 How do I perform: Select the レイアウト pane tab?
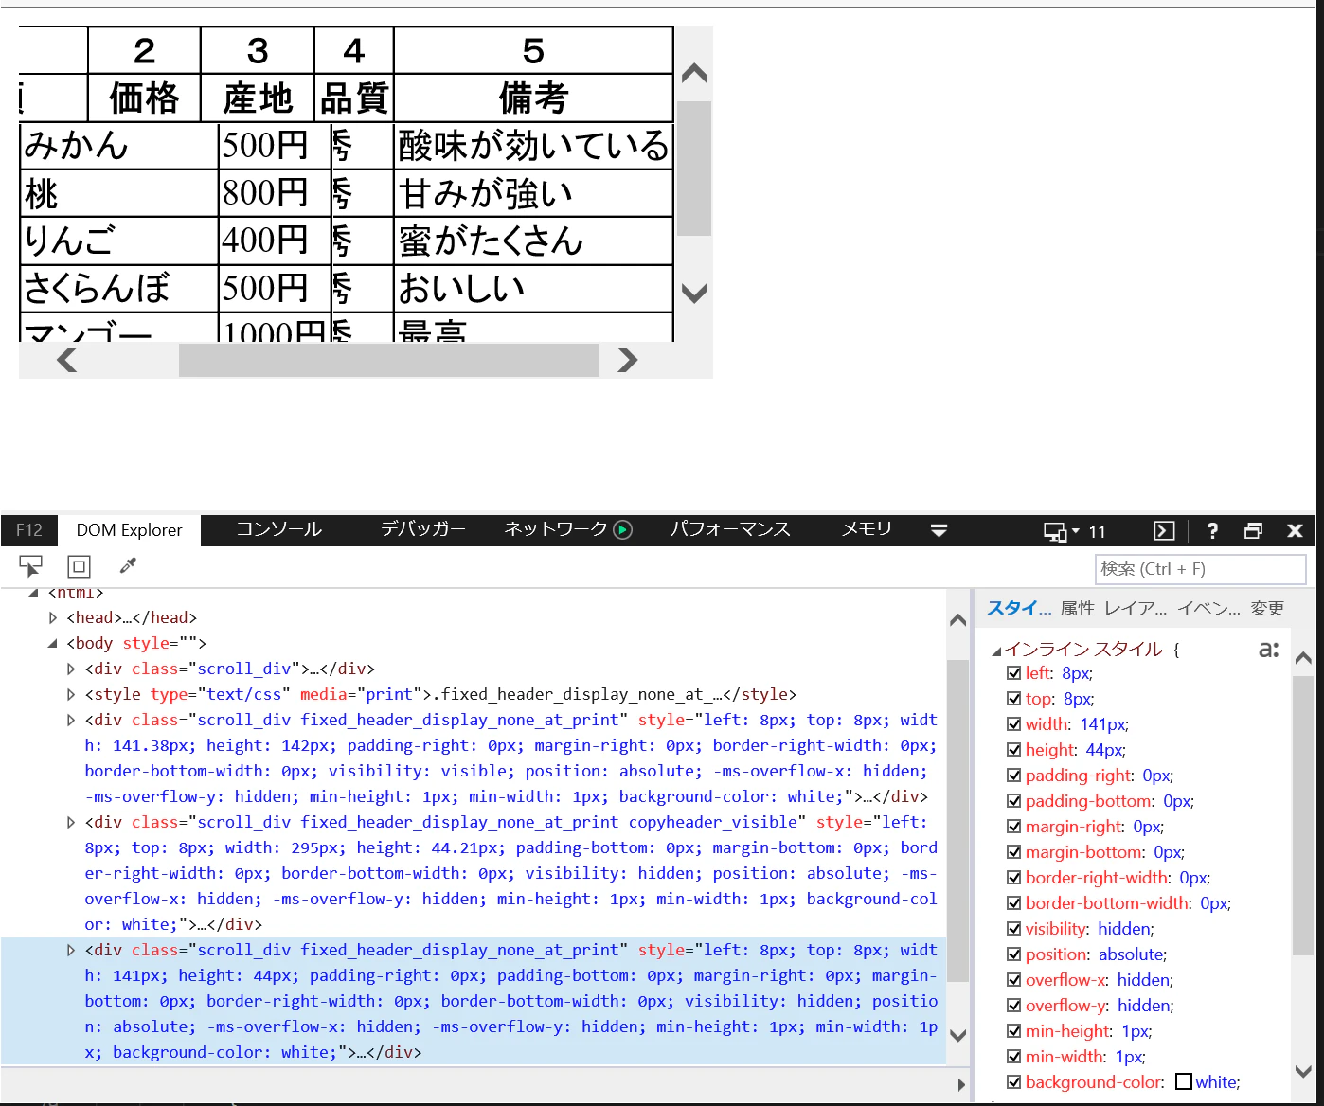tap(1136, 609)
